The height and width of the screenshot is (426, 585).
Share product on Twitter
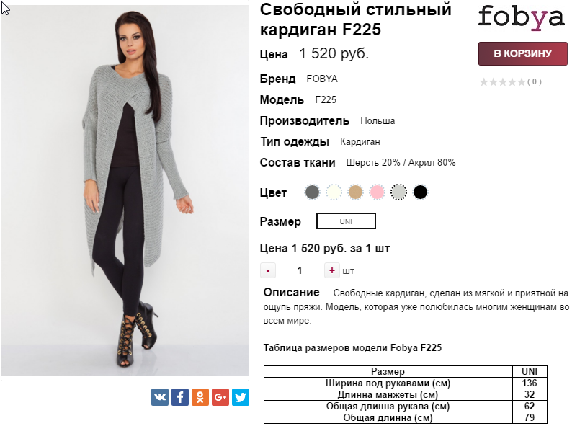241,397
